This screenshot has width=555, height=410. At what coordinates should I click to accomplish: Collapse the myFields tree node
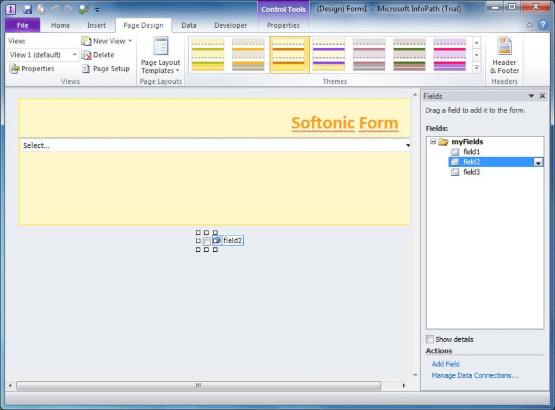tap(433, 141)
